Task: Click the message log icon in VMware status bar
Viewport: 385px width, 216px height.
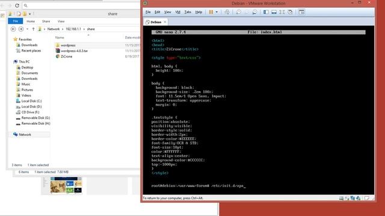Action: pos(367,198)
